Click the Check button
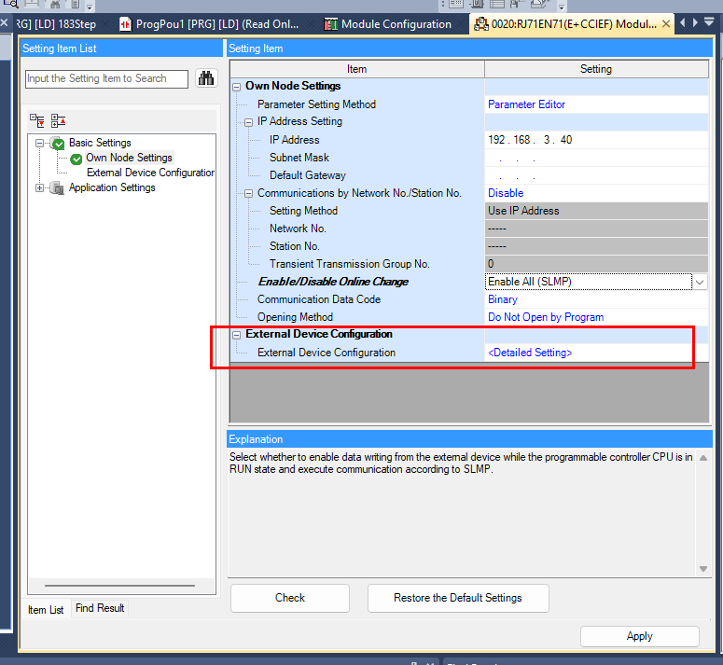 289,598
